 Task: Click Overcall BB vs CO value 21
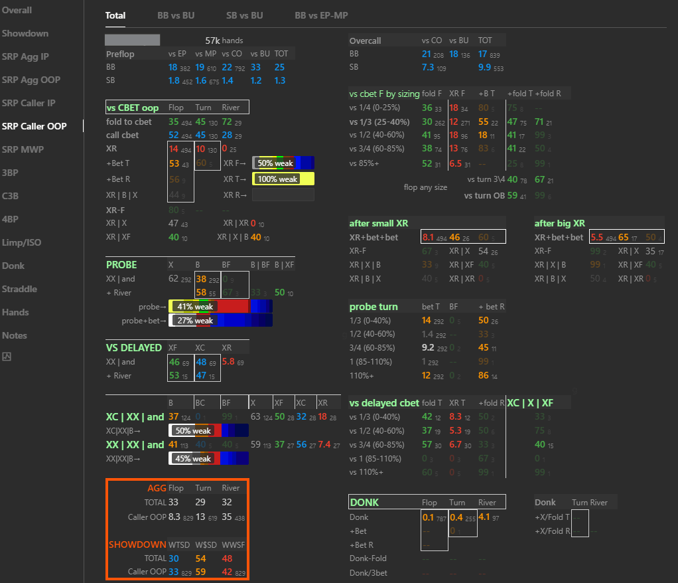427,54
